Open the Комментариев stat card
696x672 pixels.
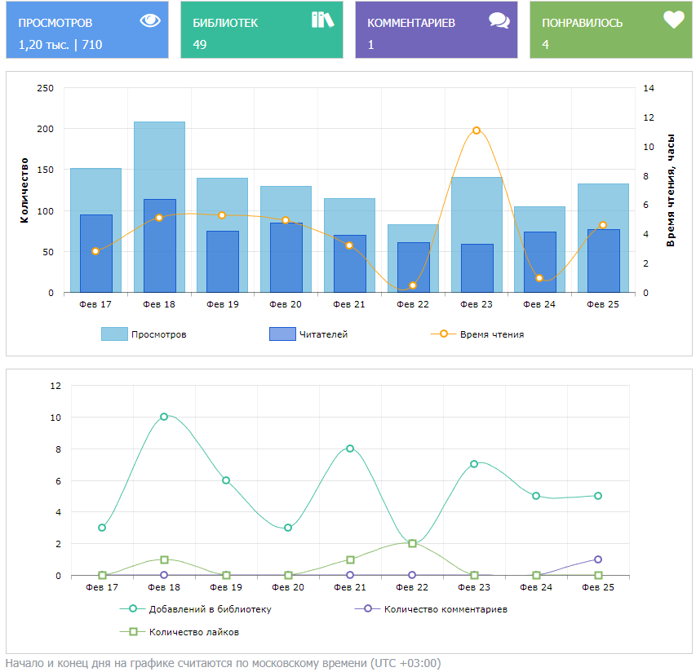click(x=437, y=30)
